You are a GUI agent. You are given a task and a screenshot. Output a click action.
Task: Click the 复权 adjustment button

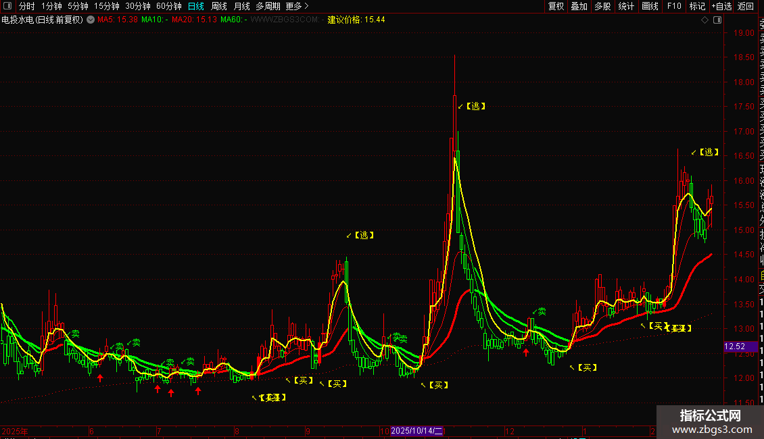click(556, 6)
